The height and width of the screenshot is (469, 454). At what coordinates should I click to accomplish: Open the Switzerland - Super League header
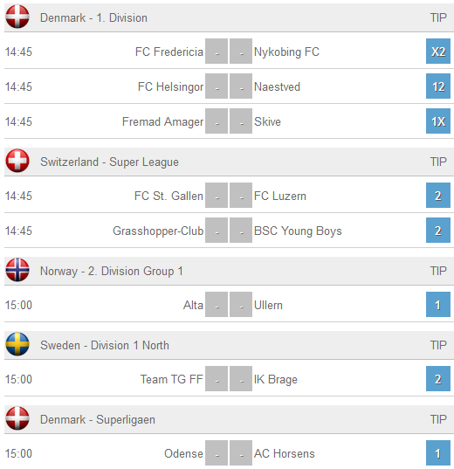point(109,162)
